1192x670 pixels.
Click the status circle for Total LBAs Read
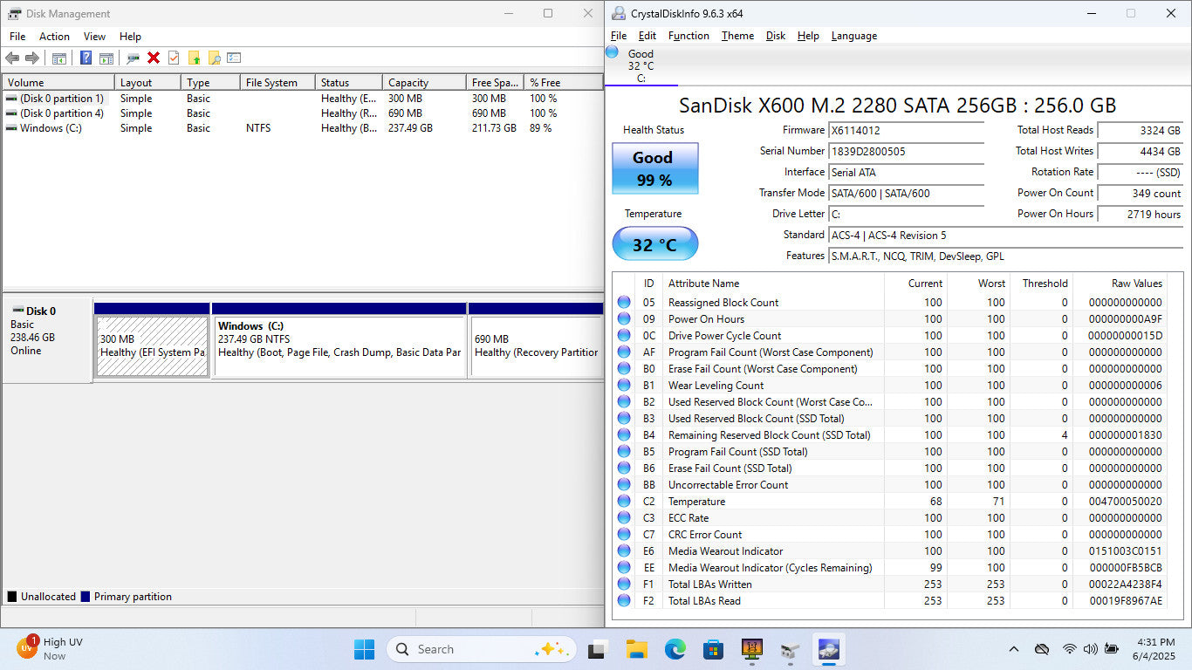(624, 600)
